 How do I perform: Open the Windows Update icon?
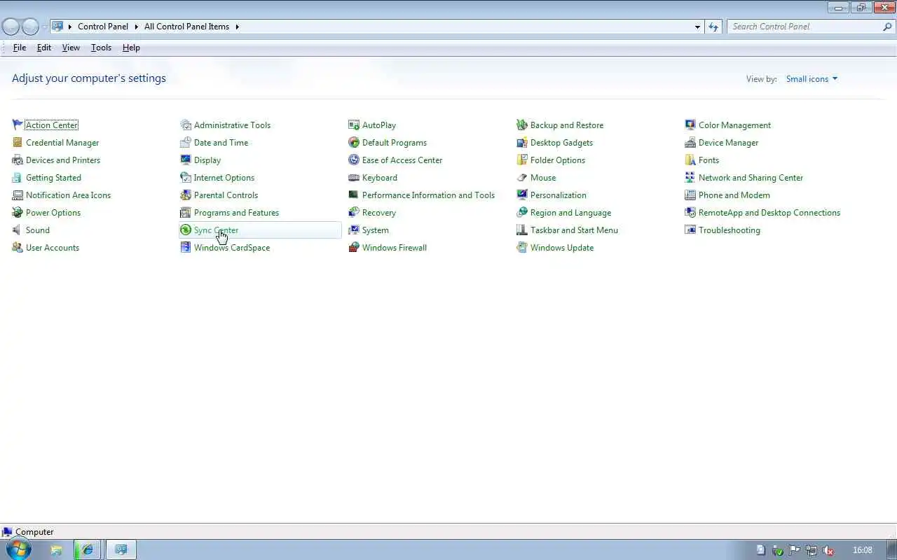[522, 247]
